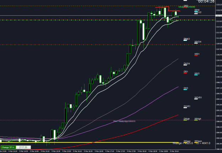Click the candle countdown timer 00:04:26
Image resolution: width=222 pixels, height=153 pixels.
(x=206, y=1)
